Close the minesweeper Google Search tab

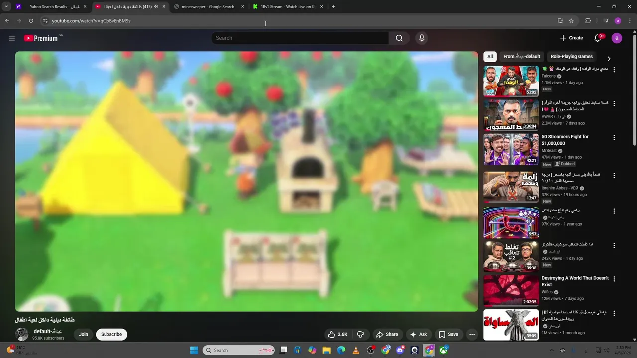pyautogui.click(x=242, y=7)
